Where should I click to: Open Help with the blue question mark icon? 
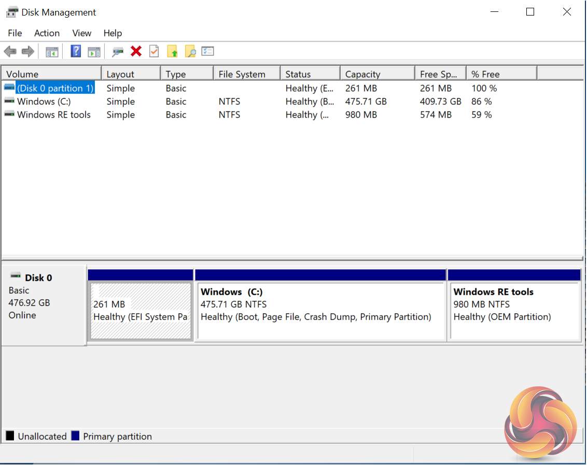click(x=76, y=51)
